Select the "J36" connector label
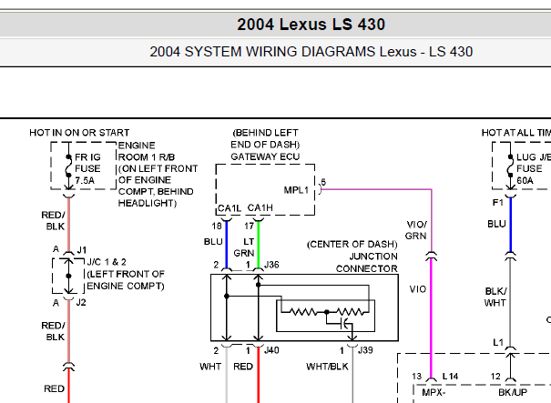 pyautogui.click(x=271, y=265)
